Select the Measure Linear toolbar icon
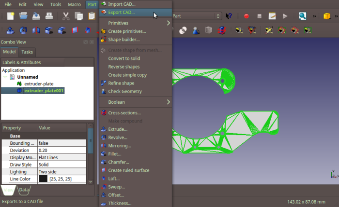The height and width of the screenshot is (207, 339). (x=239, y=30)
